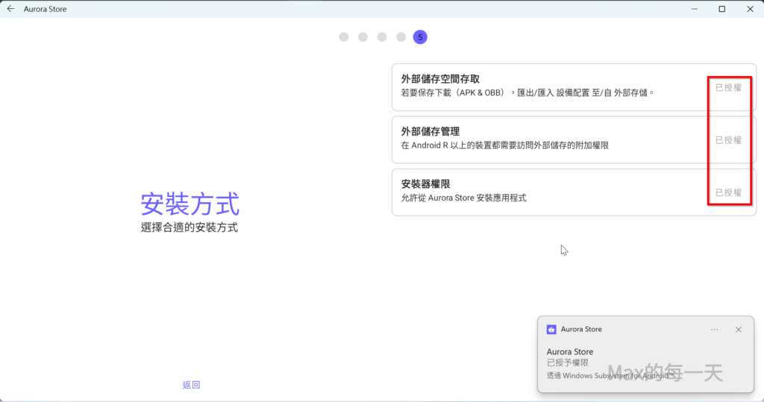
Task: Click 選擇合適的安裝方式 subtitle
Action: pyautogui.click(x=190, y=227)
